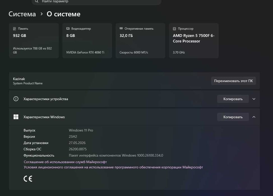Open the Память 932 GB card
273x196 pixels.
pos(34,41)
